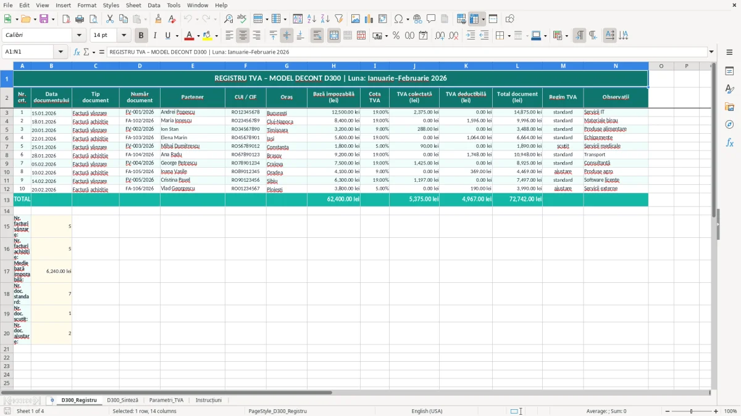Image resolution: width=741 pixels, height=416 pixels.
Task: Switch to Parametri_TVA sheet tab
Action: (x=166, y=400)
